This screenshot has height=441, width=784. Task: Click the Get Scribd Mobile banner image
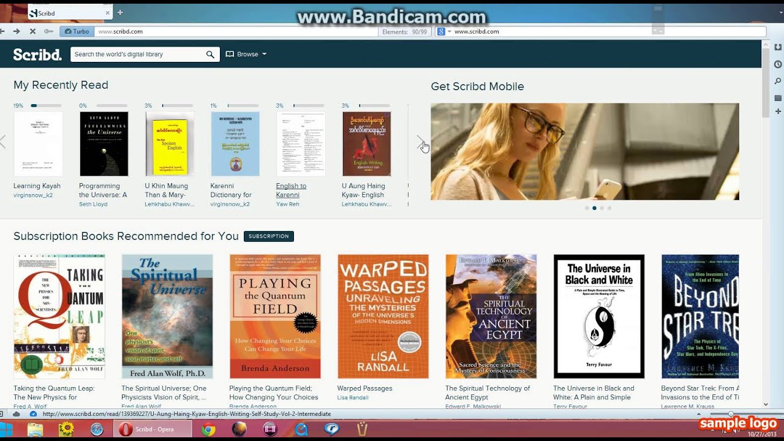coord(585,151)
